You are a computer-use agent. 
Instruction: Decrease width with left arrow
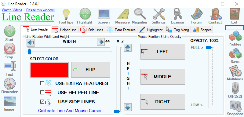[31, 42]
